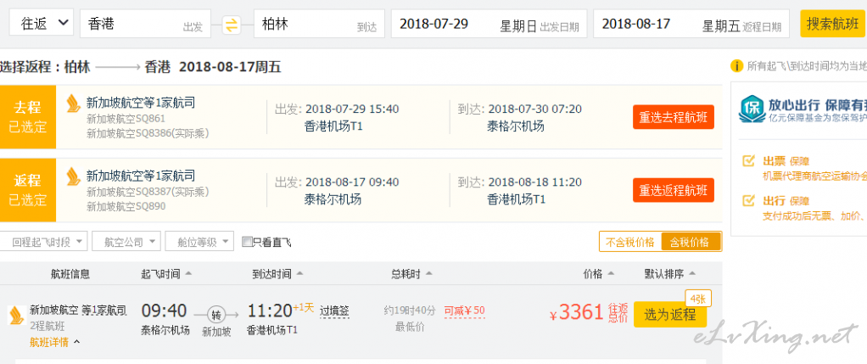The height and width of the screenshot is (364, 867).
Task: Click Singapore Airlines logo in outbound flight row
Action: 74,104
